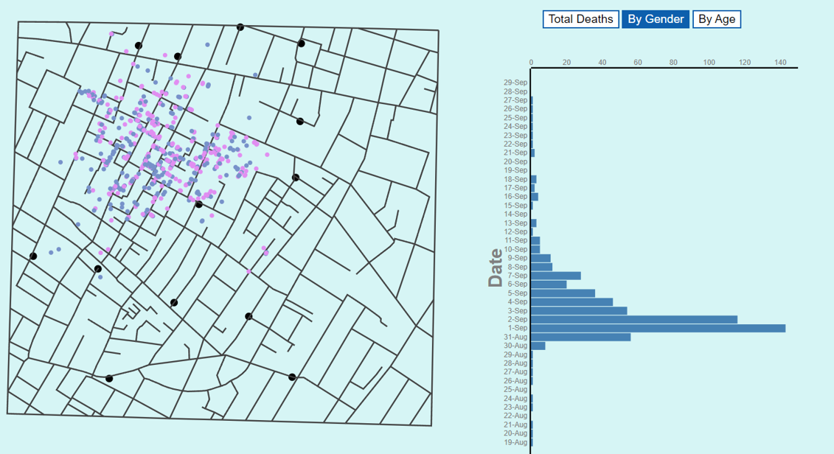The width and height of the screenshot is (834, 454).
Task: Click the 29-Sep date label
Action: [516, 83]
